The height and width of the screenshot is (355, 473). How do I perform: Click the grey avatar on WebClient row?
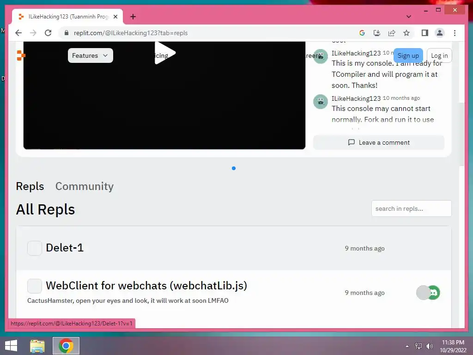[x=422, y=293]
